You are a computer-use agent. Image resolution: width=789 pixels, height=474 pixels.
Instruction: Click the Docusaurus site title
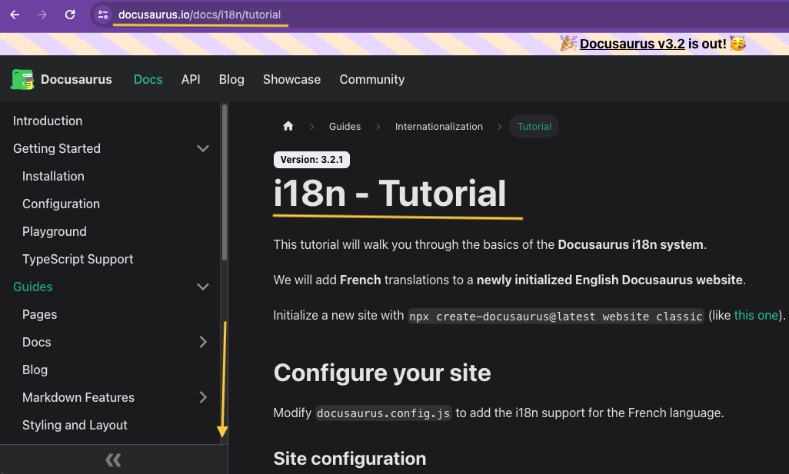pos(76,79)
